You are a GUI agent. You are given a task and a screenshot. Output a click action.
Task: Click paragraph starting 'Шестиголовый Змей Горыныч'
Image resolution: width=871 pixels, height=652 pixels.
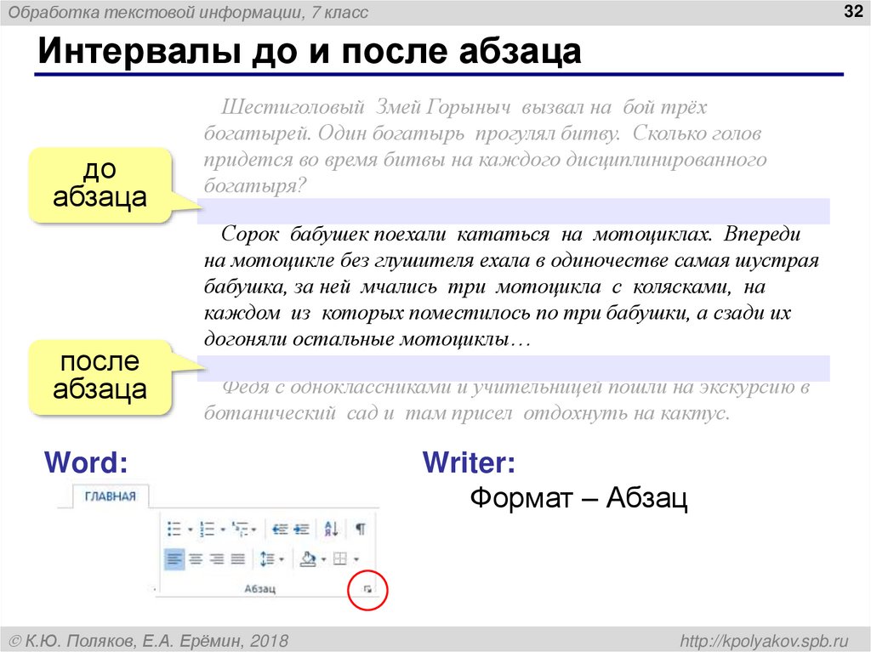485,146
